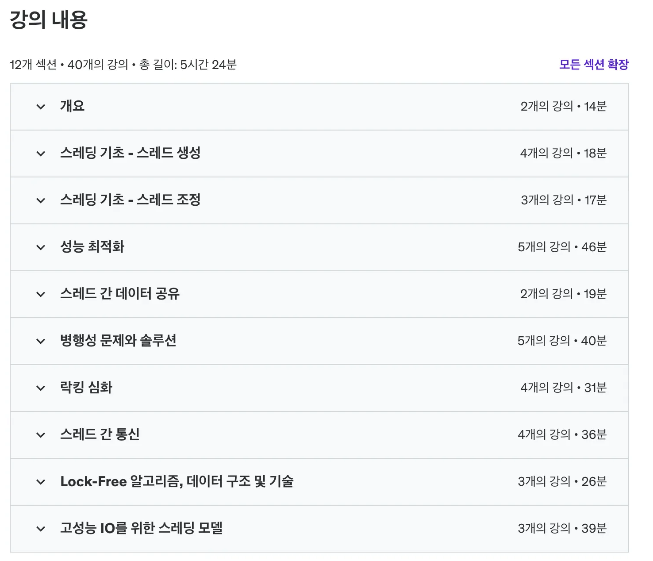The width and height of the screenshot is (653, 561).
Task: Expand chevron beside '스레드 간 데이터 공유'
Action: click(x=41, y=294)
